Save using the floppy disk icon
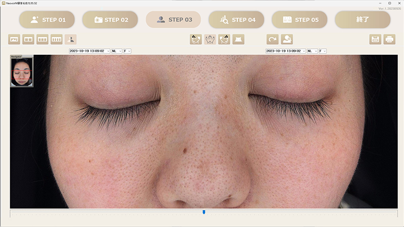The height and width of the screenshot is (227, 404). [375, 39]
